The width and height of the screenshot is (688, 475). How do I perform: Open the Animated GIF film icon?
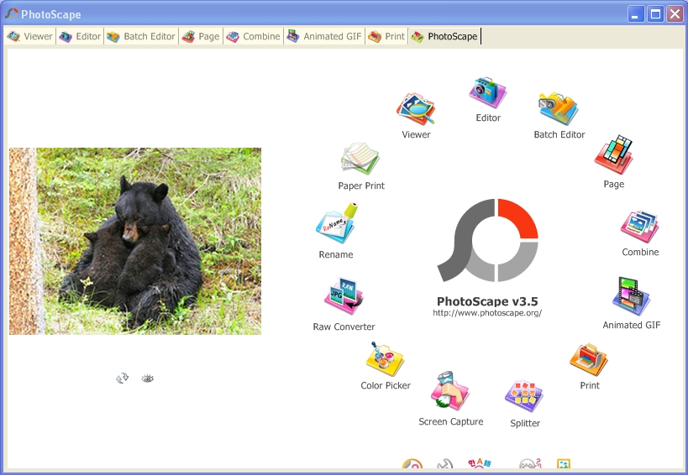(631, 296)
